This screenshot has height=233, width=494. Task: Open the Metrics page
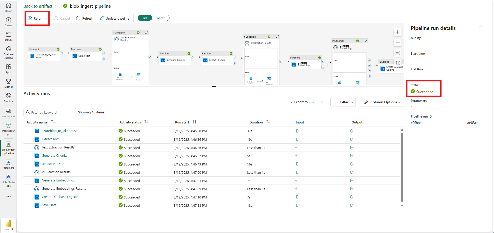click(x=9, y=83)
